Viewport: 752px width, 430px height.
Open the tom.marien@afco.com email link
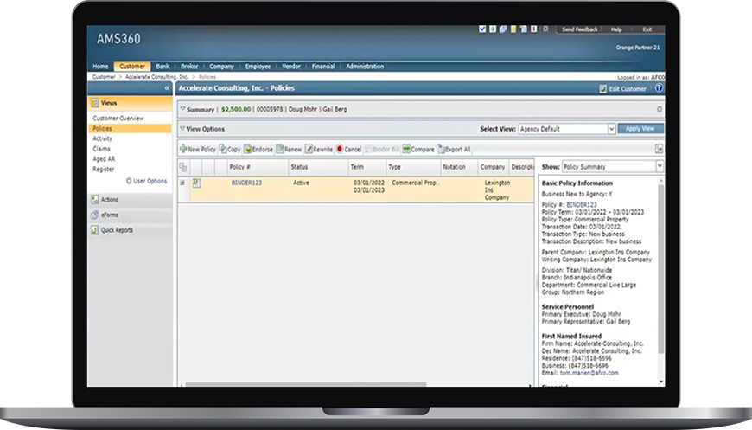click(595, 373)
